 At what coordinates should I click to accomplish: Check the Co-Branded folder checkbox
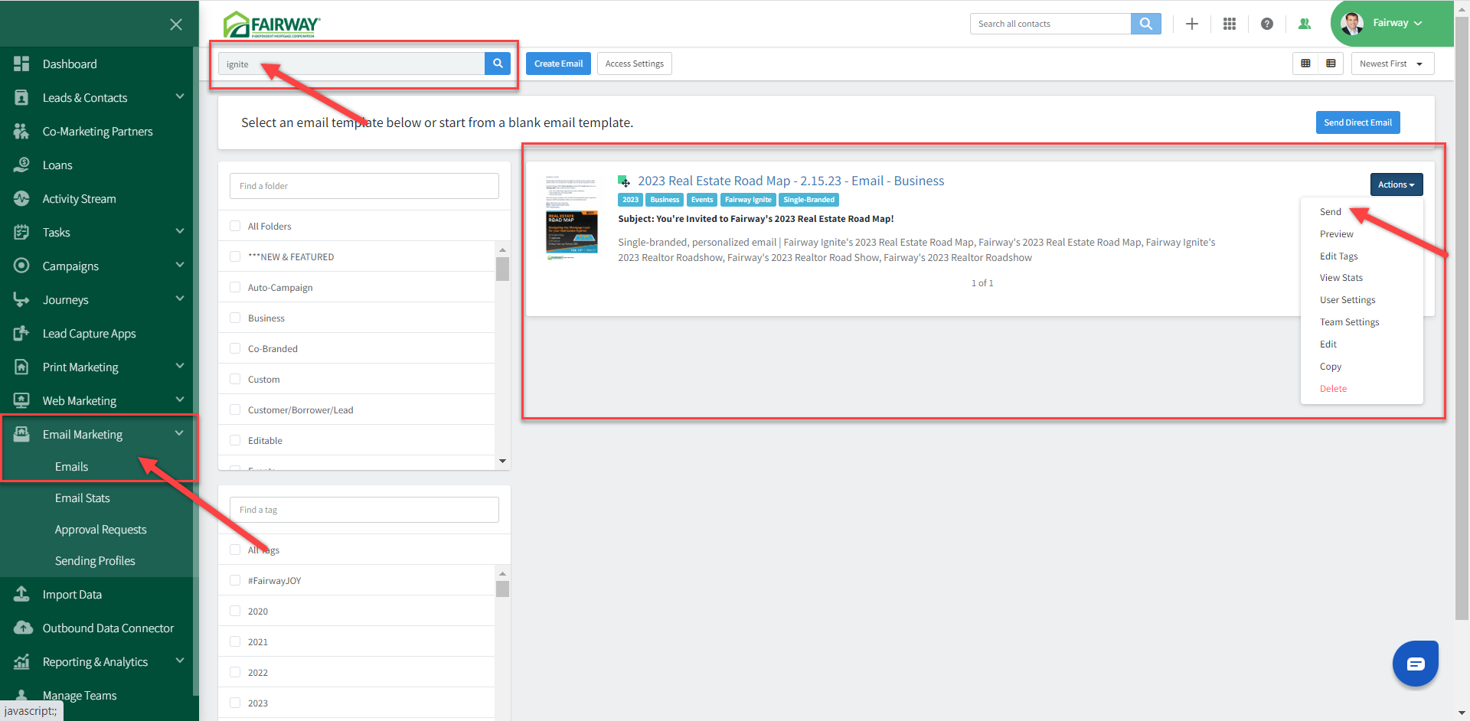[235, 348]
